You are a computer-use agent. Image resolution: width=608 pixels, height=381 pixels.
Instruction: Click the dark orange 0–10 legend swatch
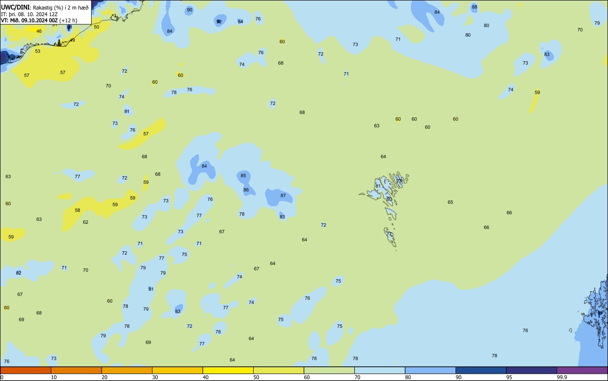pyautogui.click(x=26, y=370)
